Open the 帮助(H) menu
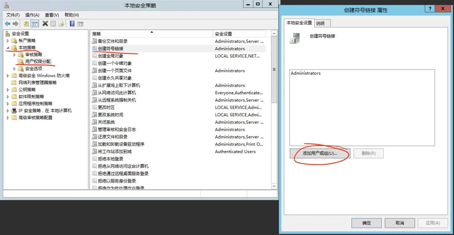The image size is (454, 235). point(72,15)
